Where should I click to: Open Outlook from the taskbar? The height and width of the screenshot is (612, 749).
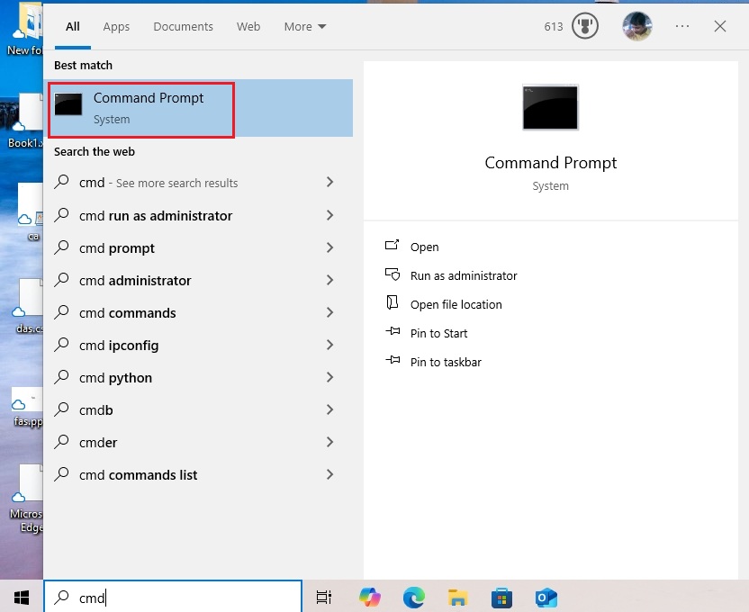(x=546, y=597)
